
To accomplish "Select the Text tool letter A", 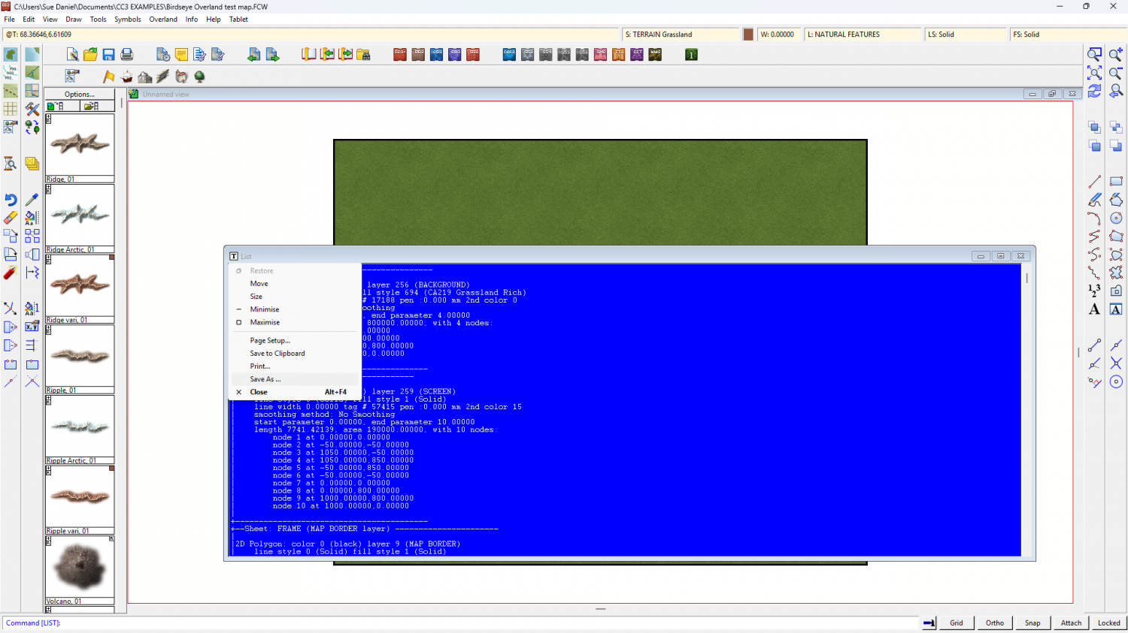I will click(1094, 309).
